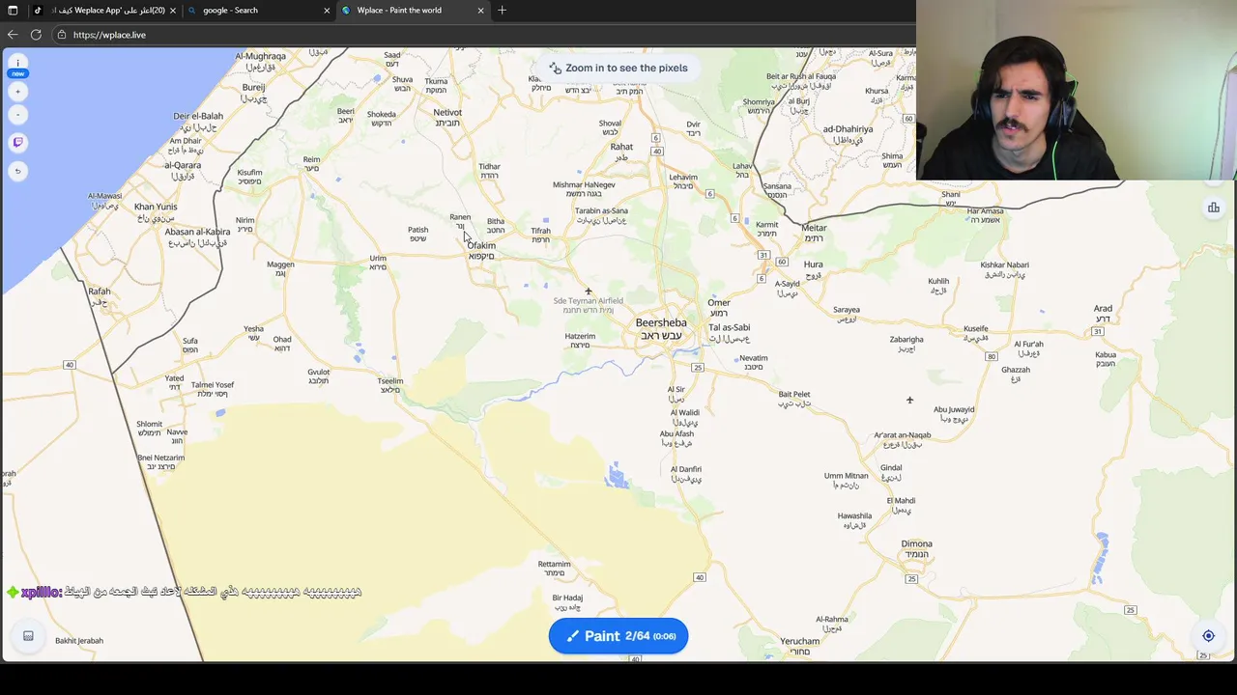Click the Rahat town label

(621, 151)
